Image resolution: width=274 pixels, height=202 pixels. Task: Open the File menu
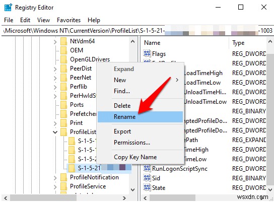9,20
